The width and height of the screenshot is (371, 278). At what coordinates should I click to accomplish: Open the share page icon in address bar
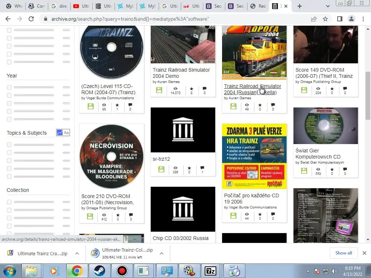pyautogui.click(x=314, y=19)
